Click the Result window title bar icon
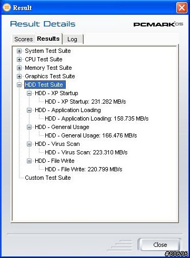Image resolution: width=190 pixels, height=258 pixels. point(7,7)
